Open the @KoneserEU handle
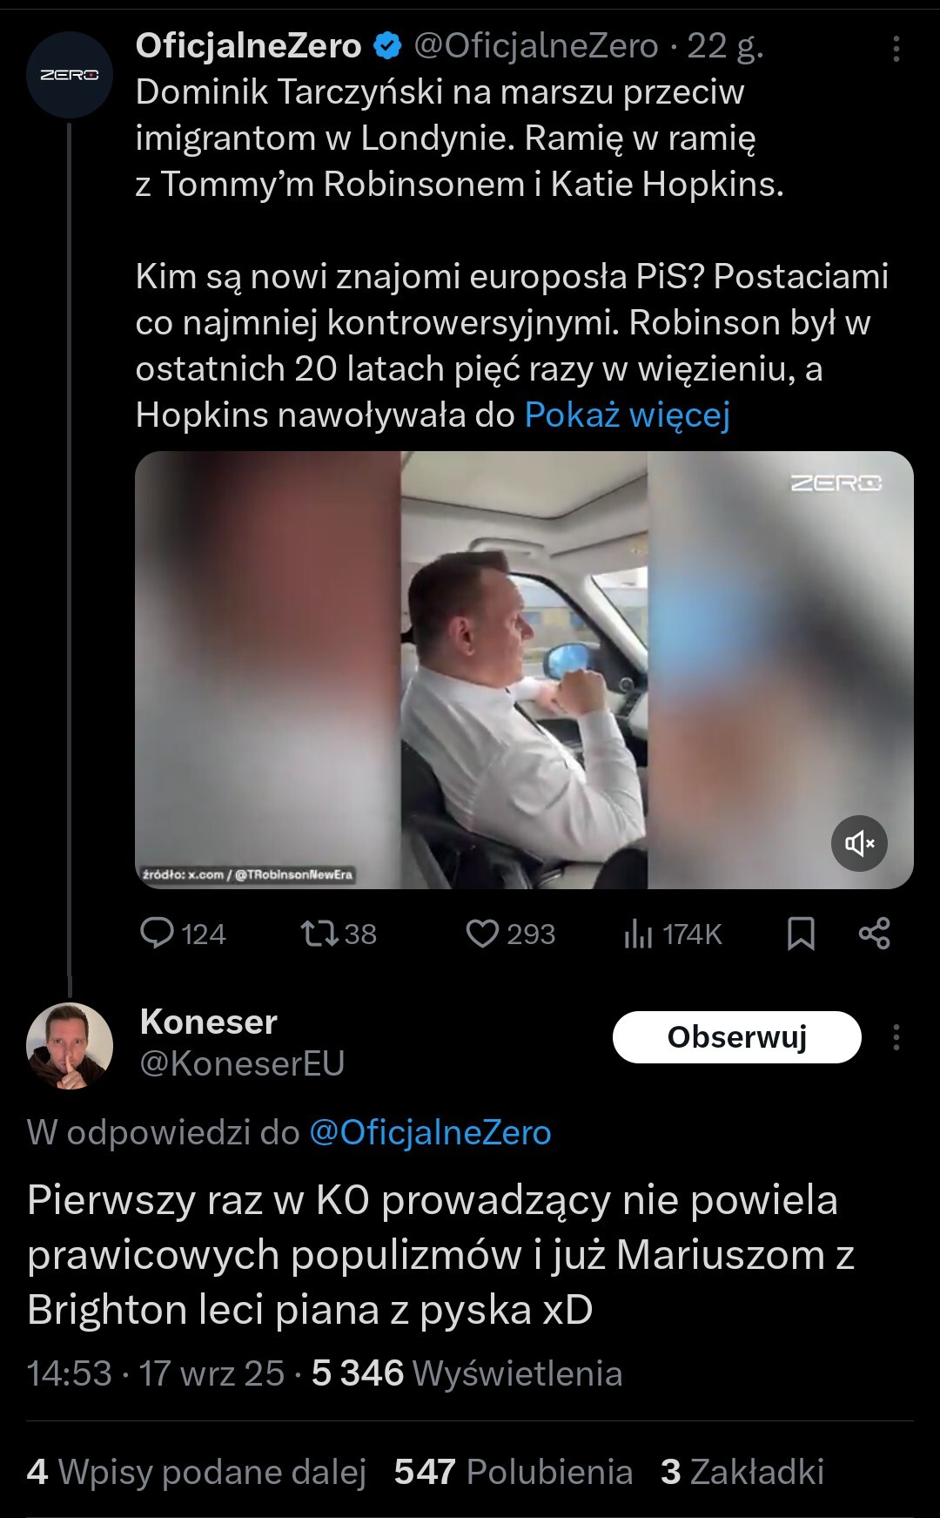This screenshot has width=940, height=1518. coord(242,1063)
